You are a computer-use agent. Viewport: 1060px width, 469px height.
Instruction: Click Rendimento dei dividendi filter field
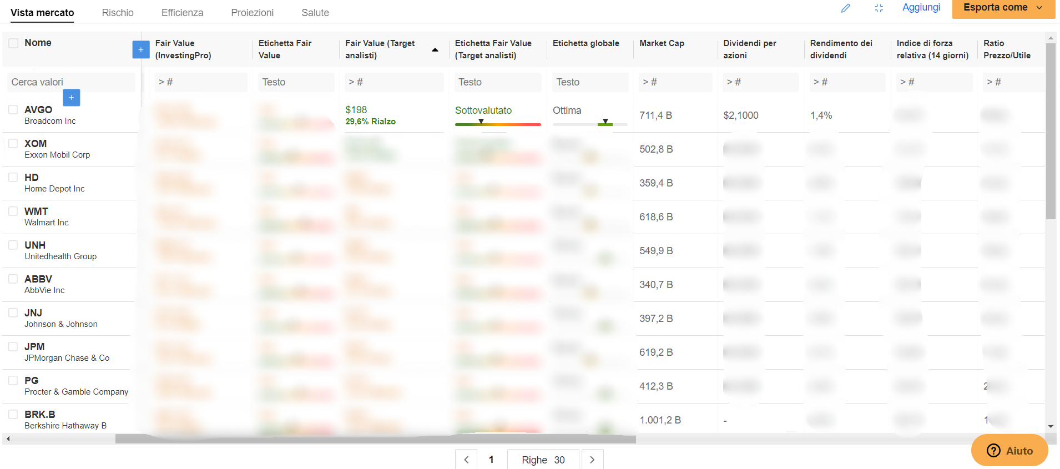pos(847,82)
